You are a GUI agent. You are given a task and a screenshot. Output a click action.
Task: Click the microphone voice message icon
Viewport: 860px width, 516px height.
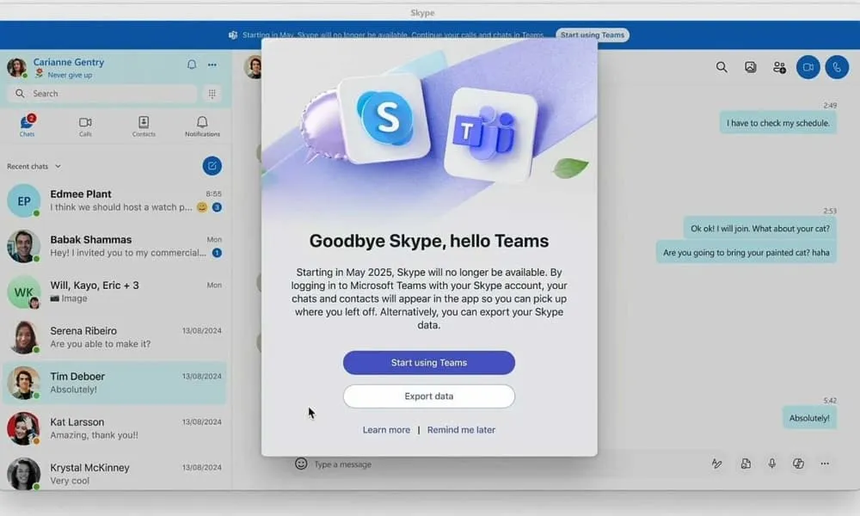coord(771,464)
